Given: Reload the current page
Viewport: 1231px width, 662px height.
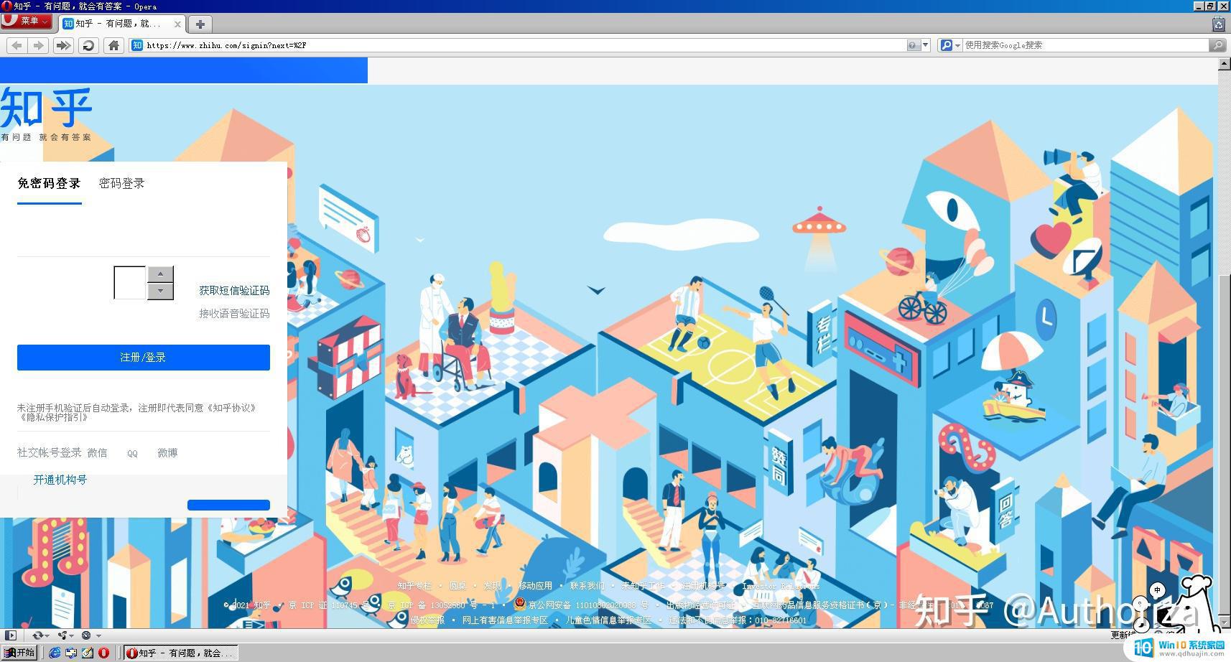Looking at the screenshot, I should click(88, 45).
